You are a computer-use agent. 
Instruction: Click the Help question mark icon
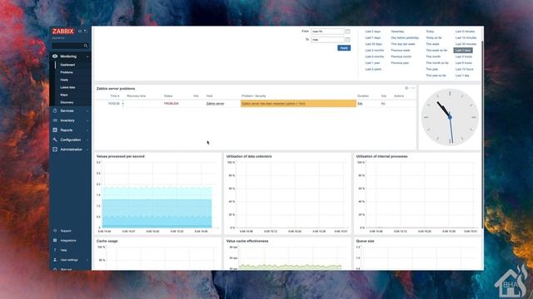pyautogui.click(x=55, y=250)
